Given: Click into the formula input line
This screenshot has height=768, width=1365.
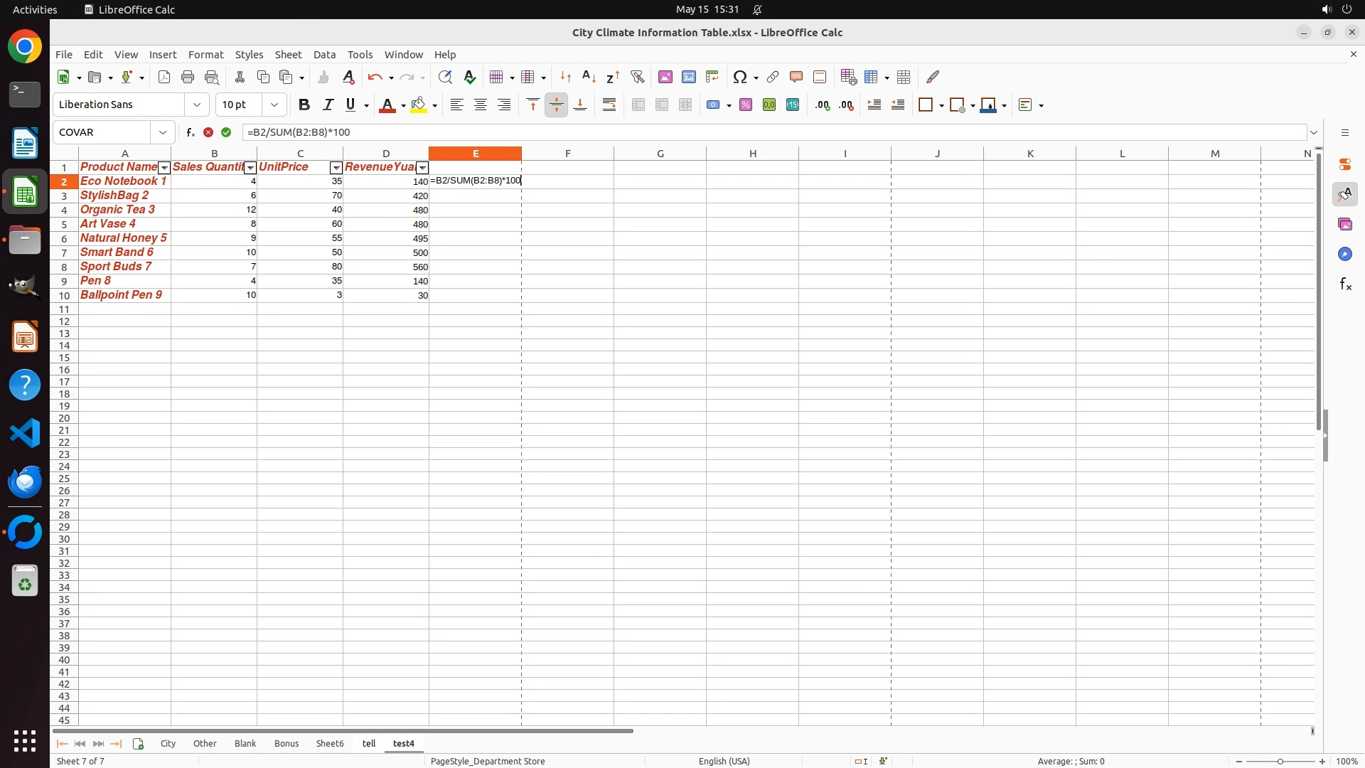Looking at the screenshot, I should coord(711,132).
